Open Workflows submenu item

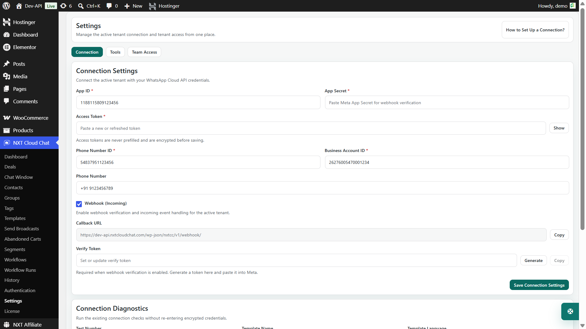[x=15, y=260]
